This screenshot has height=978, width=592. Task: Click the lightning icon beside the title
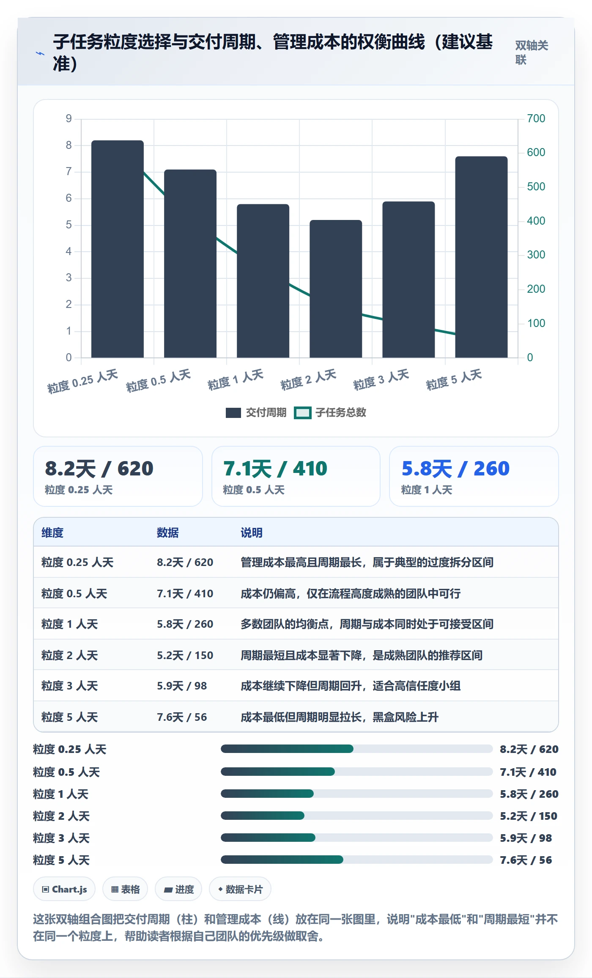[40, 53]
